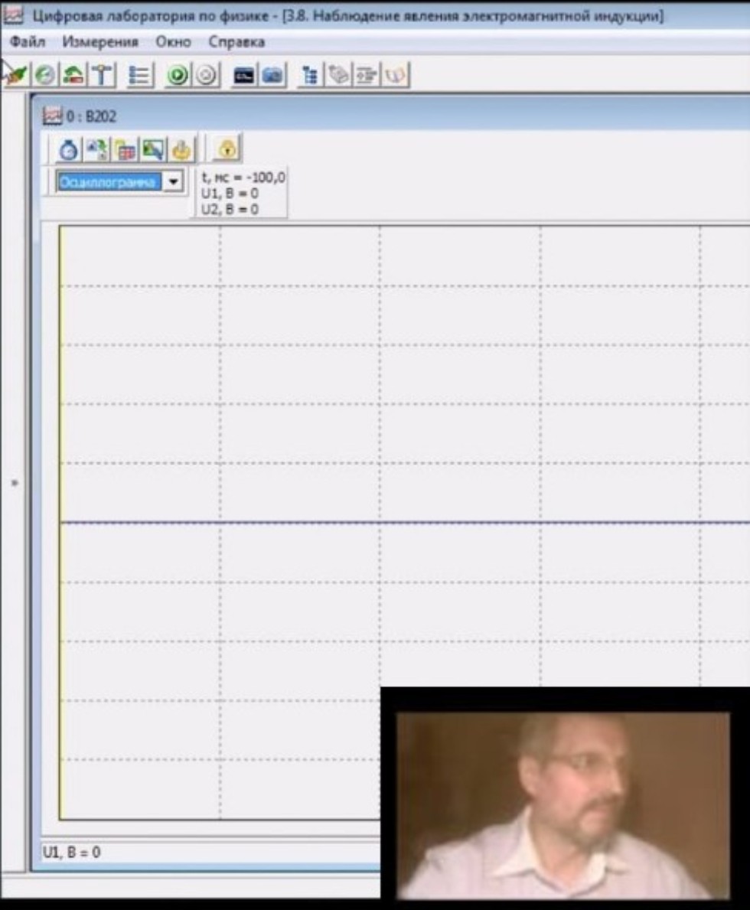Click the image with magnifier icon
Viewport: 750px width, 910px height.
pos(152,149)
